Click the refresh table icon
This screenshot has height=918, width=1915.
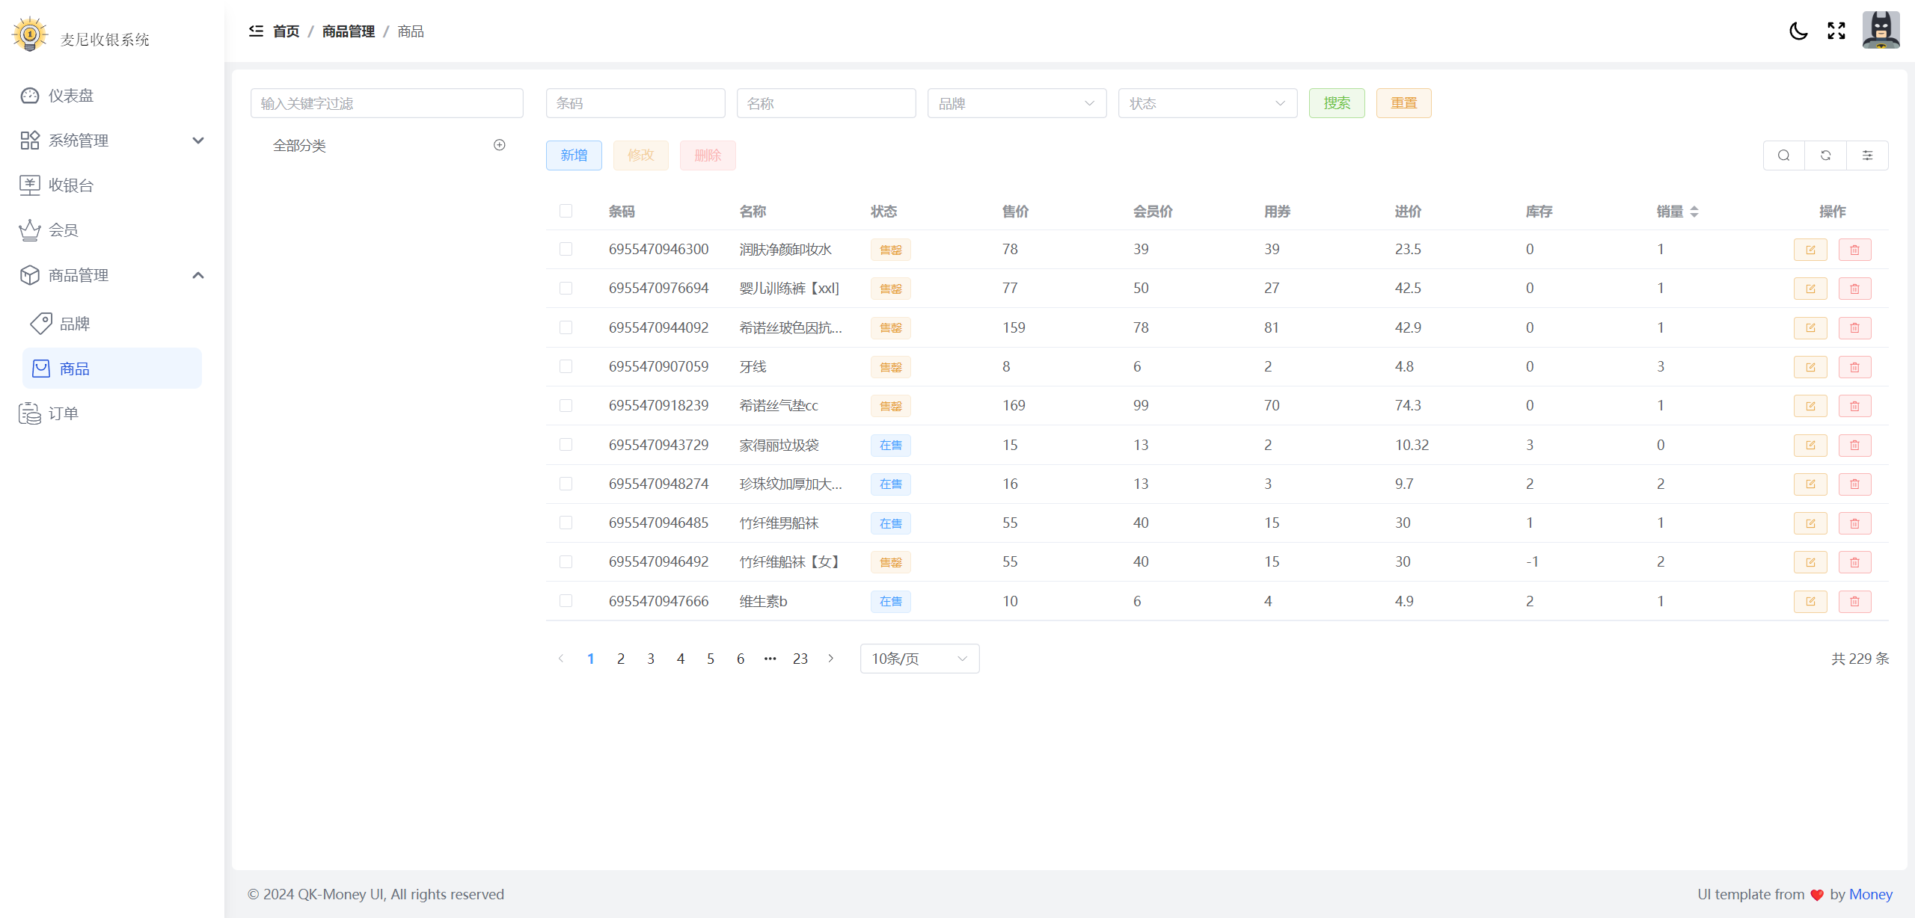tap(1825, 155)
